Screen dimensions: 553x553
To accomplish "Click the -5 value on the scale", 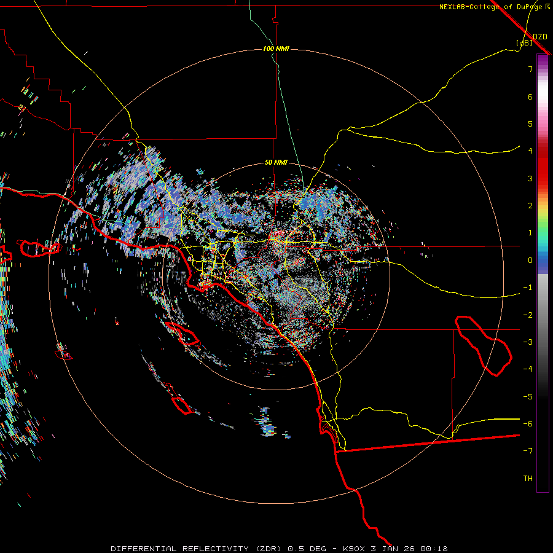I will pyautogui.click(x=528, y=397).
